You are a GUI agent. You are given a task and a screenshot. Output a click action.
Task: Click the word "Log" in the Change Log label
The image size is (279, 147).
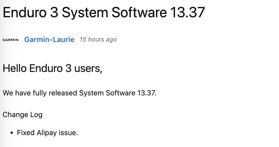(x=36, y=115)
